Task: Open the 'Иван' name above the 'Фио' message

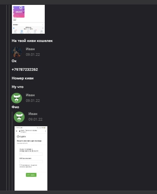Action: 30,95
